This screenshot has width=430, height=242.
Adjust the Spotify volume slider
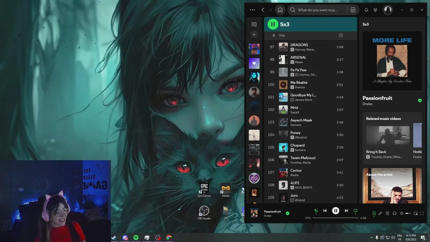408,213
